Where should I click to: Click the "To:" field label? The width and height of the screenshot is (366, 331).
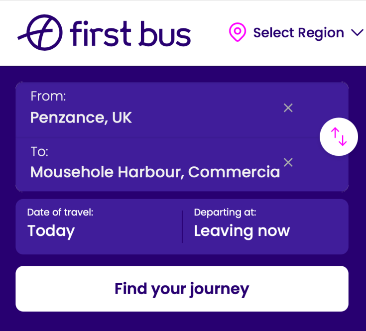point(39,151)
